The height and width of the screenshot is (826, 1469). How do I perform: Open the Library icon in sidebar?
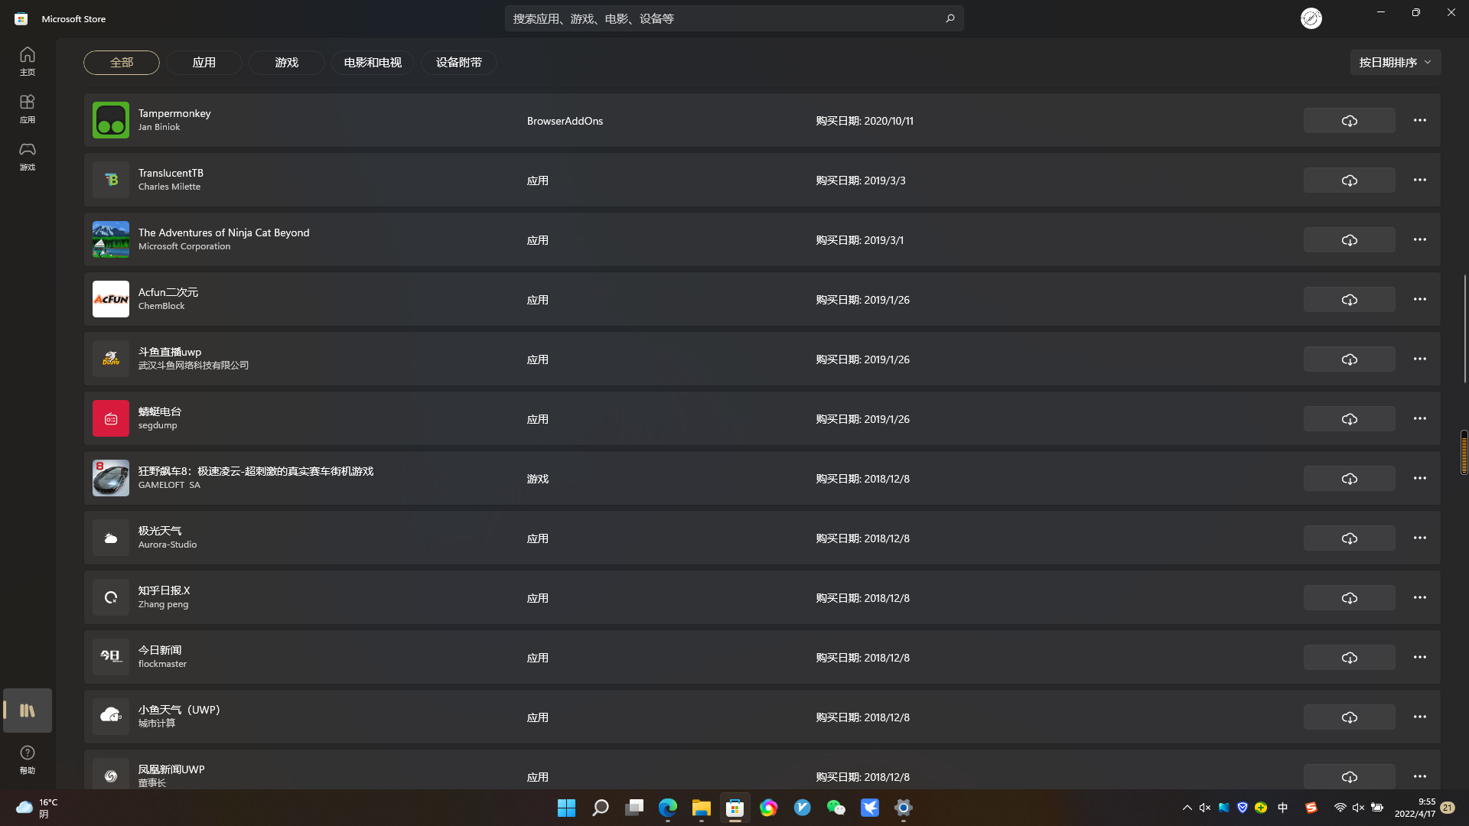(x=28, y=711)
